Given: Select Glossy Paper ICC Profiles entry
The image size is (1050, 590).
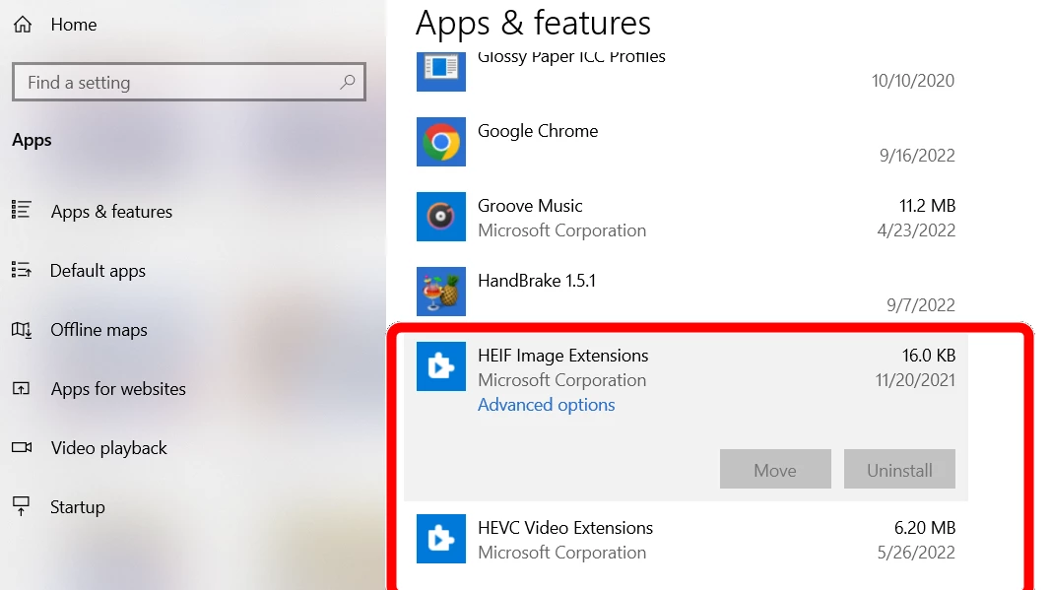Looking at the screenshot, I should coord(686,72).
